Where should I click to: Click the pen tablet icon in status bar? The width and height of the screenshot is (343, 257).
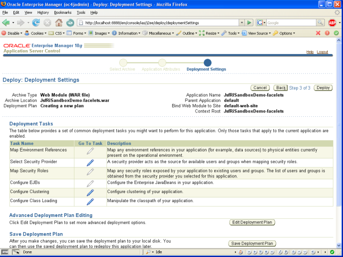(16, 252)
